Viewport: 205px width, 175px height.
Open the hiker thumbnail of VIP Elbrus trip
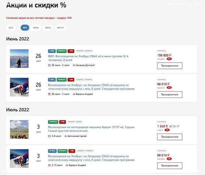click(x=19, y=59)
